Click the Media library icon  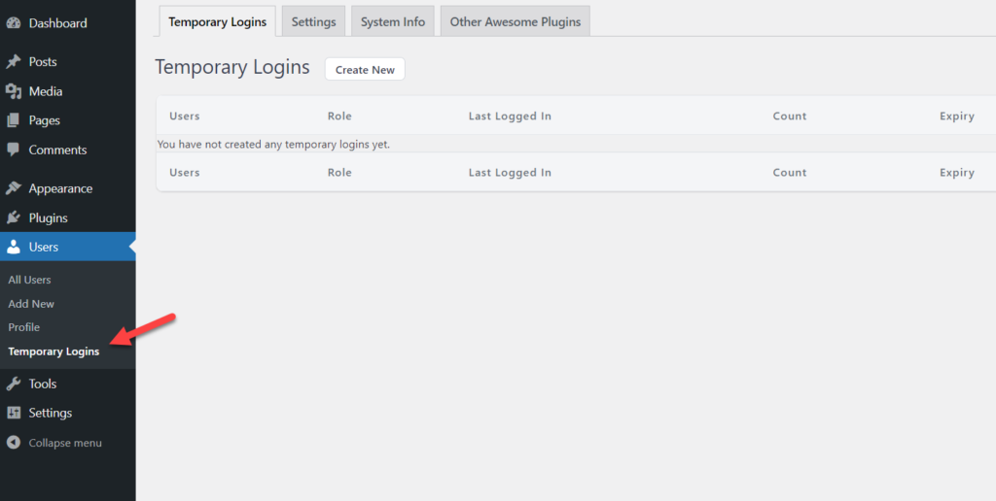14,91
